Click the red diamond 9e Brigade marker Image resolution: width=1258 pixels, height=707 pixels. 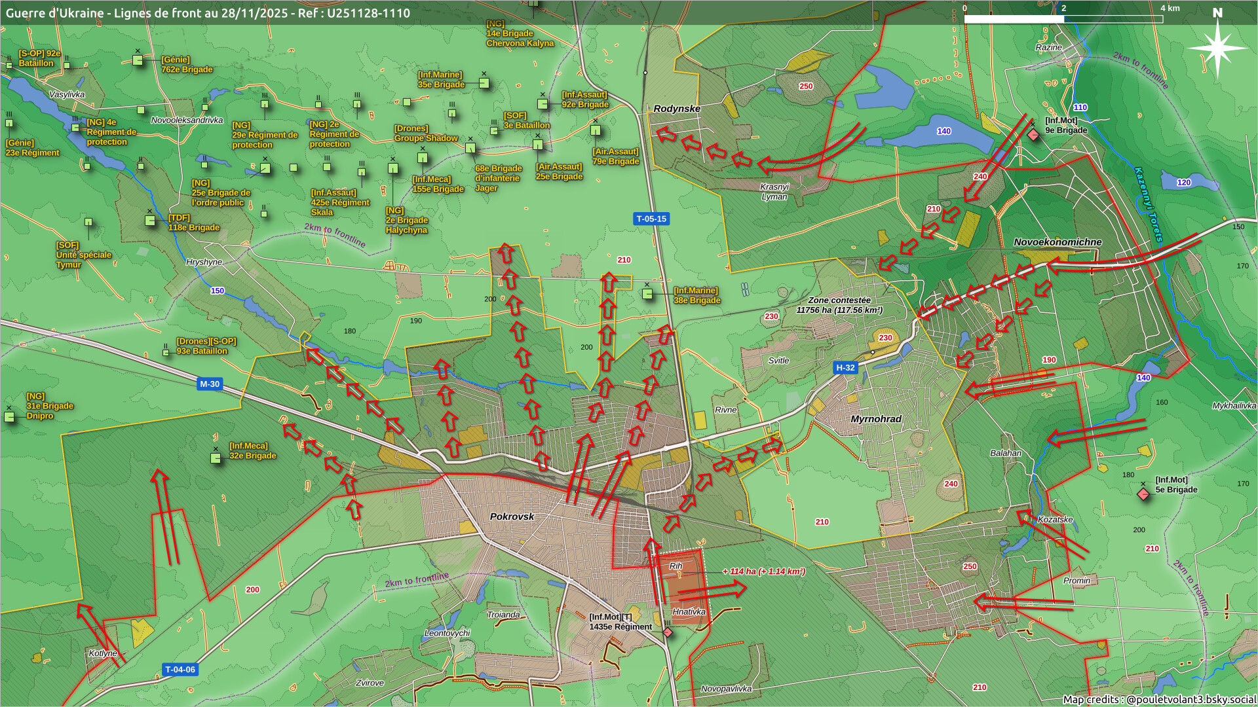coord(1033,135)
